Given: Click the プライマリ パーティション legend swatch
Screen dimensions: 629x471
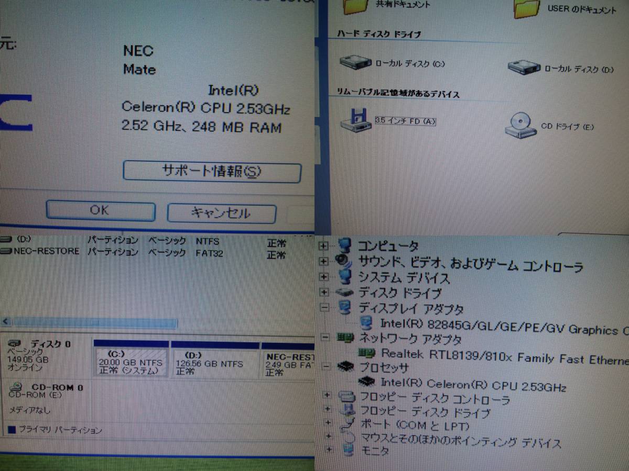Looking at the screenshot, I should [x=12, y=430].
